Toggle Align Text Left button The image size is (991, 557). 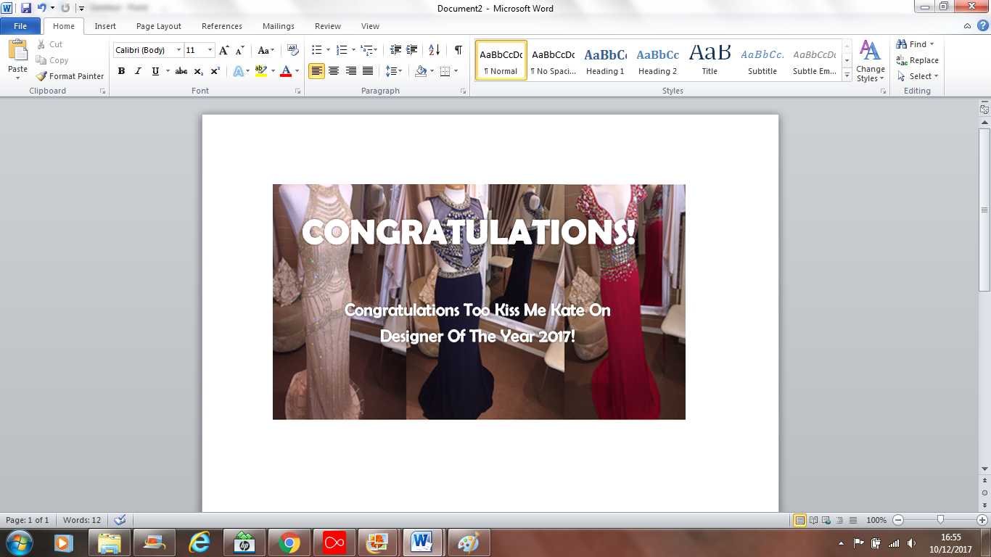pos(316,71)
